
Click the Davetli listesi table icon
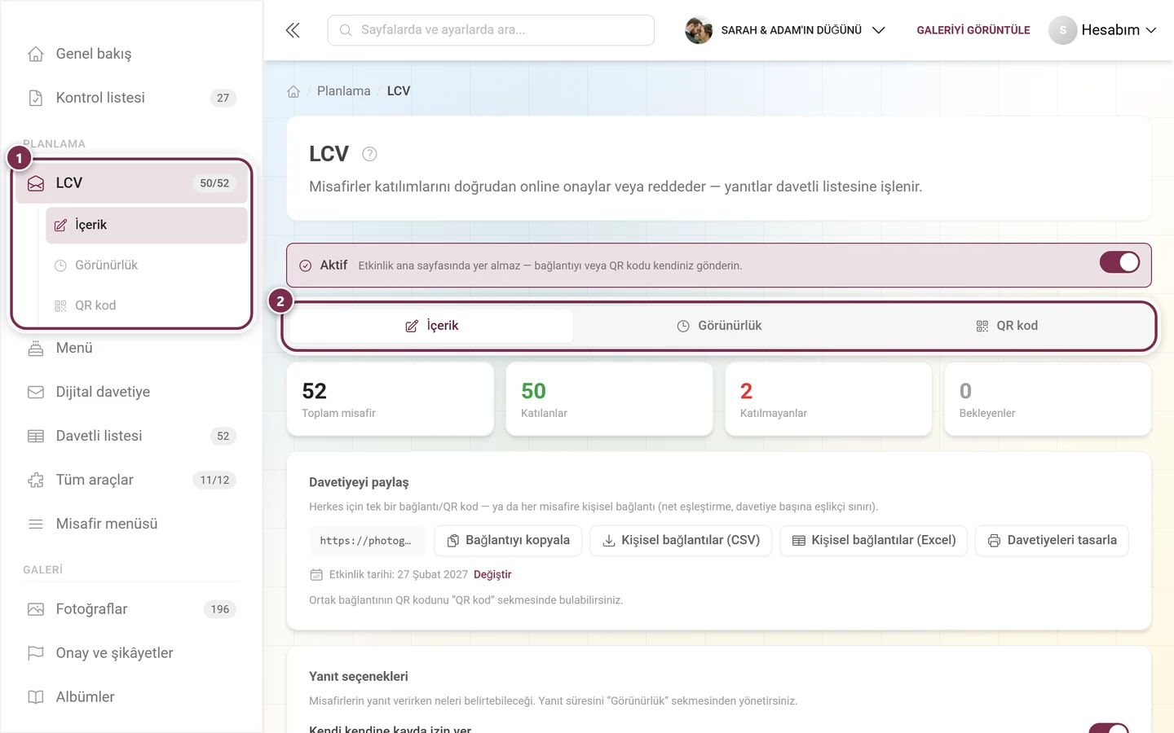coord(36,436)
